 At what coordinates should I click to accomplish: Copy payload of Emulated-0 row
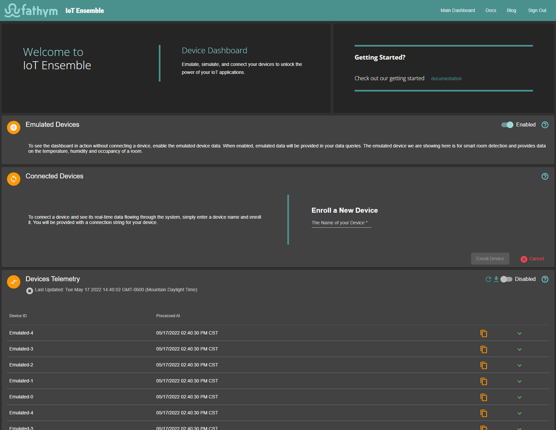484,397
